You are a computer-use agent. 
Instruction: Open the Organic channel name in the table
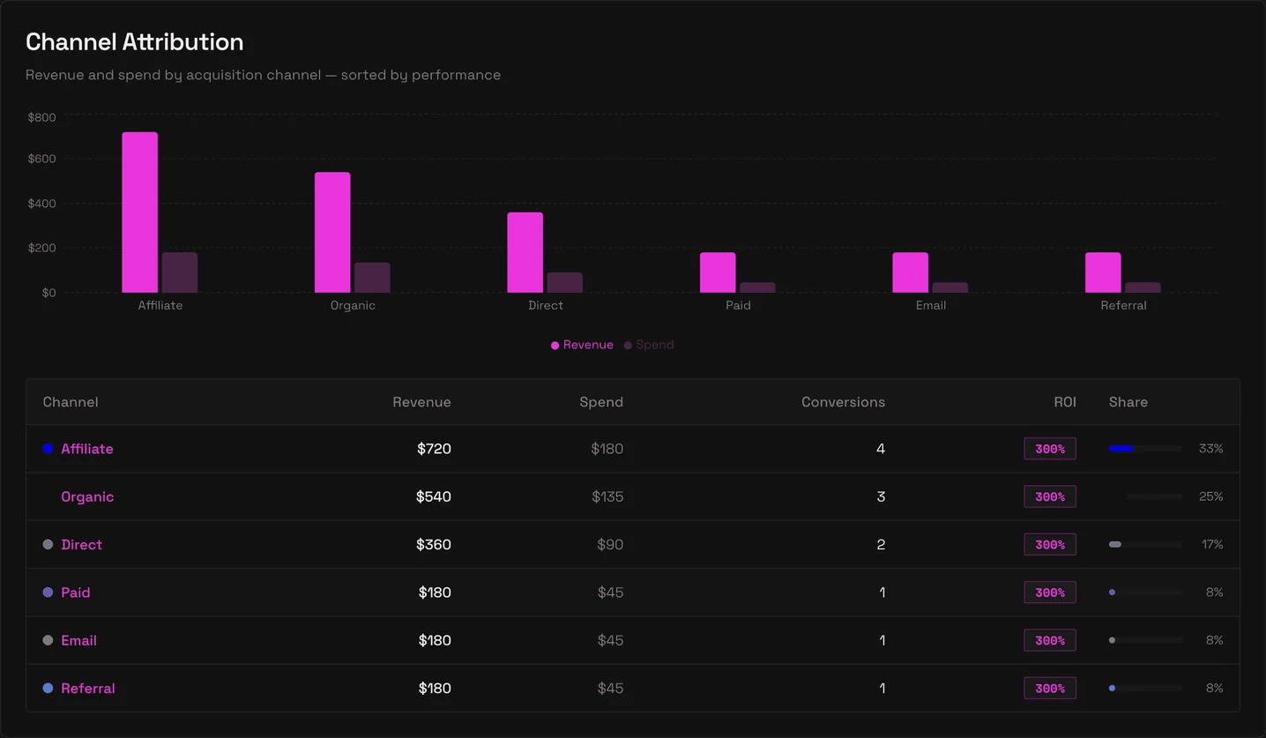point(87,496)
